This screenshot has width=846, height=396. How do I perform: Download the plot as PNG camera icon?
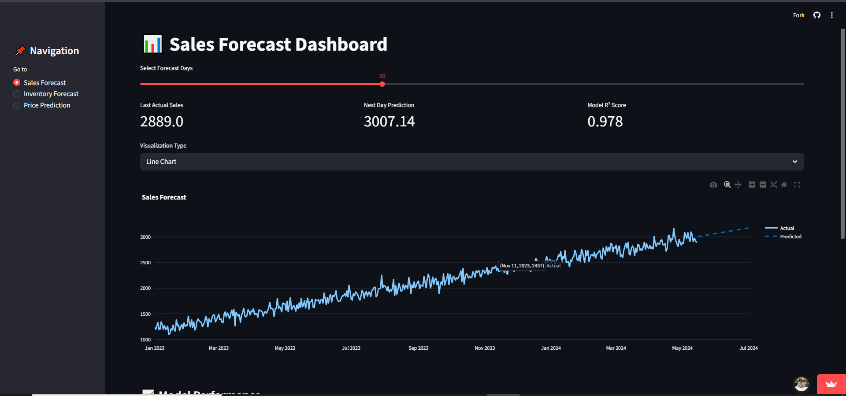pos(713,185)
